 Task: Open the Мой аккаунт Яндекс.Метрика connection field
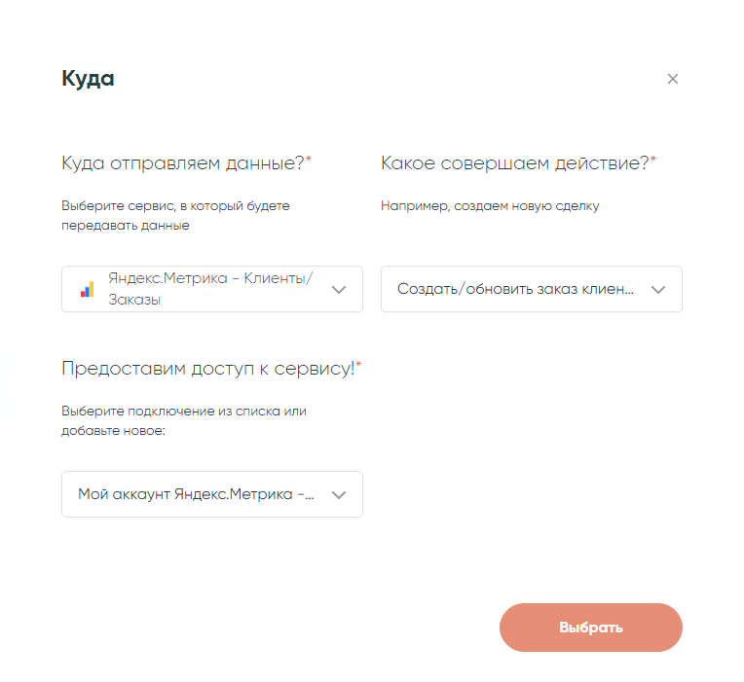196,494
